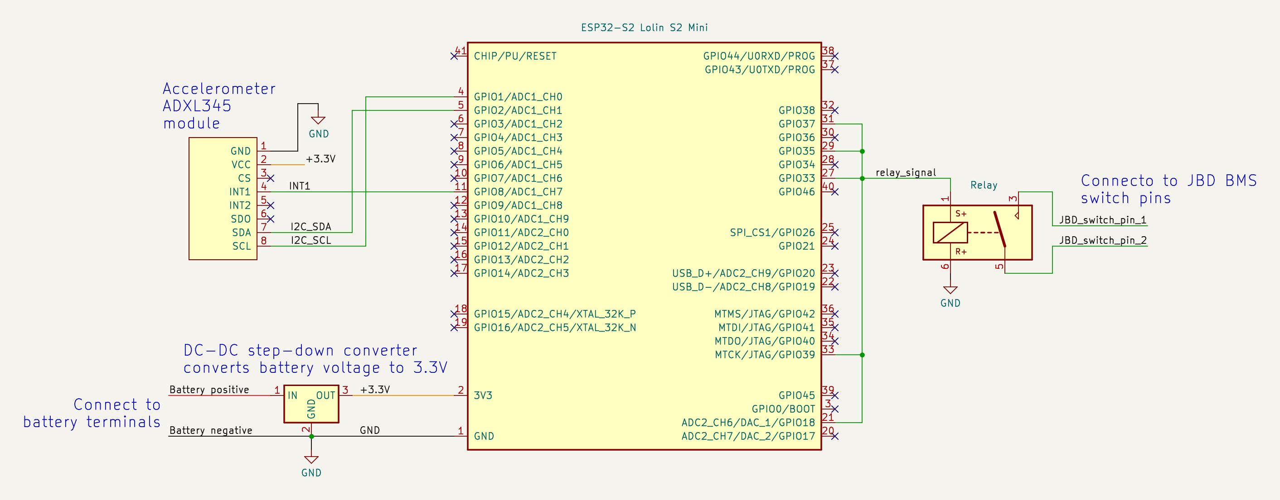Select the ADXL345 accelerometer symbol

pyautogui.click(x=223, y=198)
